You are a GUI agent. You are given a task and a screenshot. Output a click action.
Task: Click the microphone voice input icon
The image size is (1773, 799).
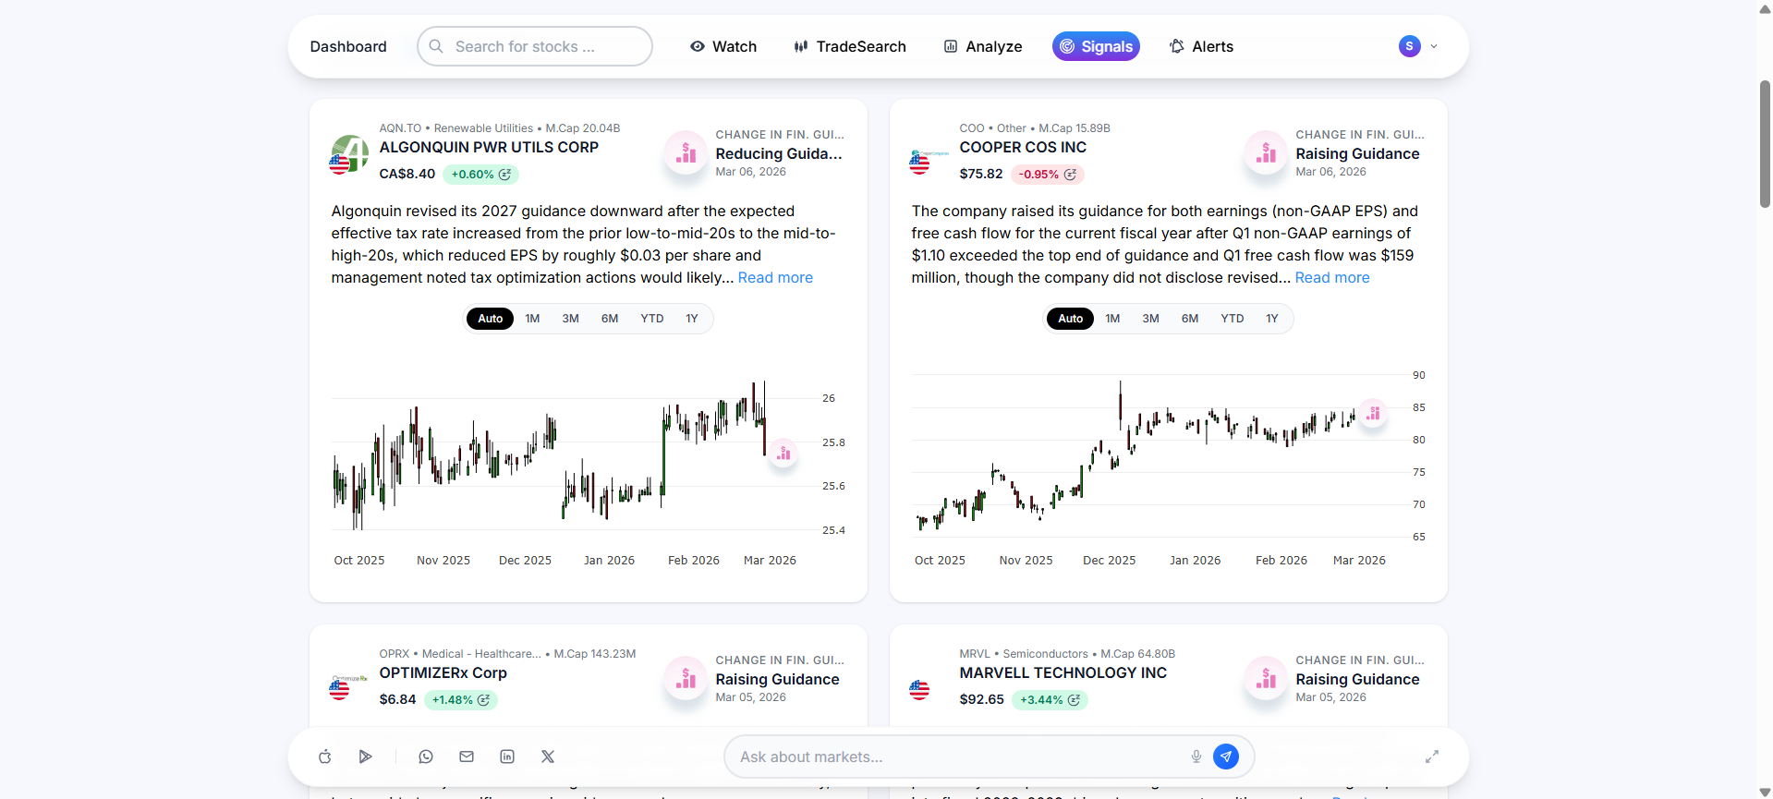1196,757
